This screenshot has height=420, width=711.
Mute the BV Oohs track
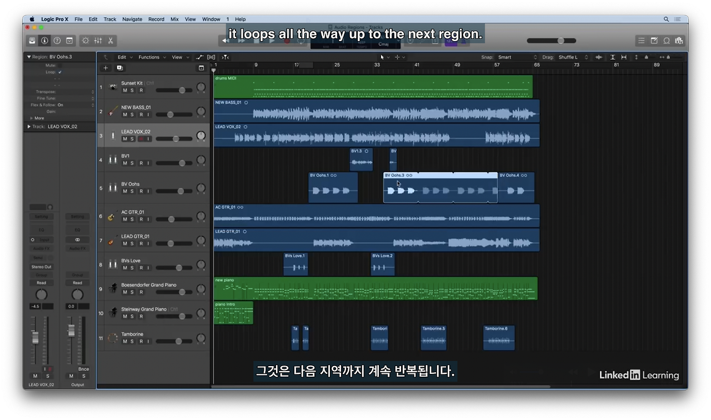click(x=125, y=191)
